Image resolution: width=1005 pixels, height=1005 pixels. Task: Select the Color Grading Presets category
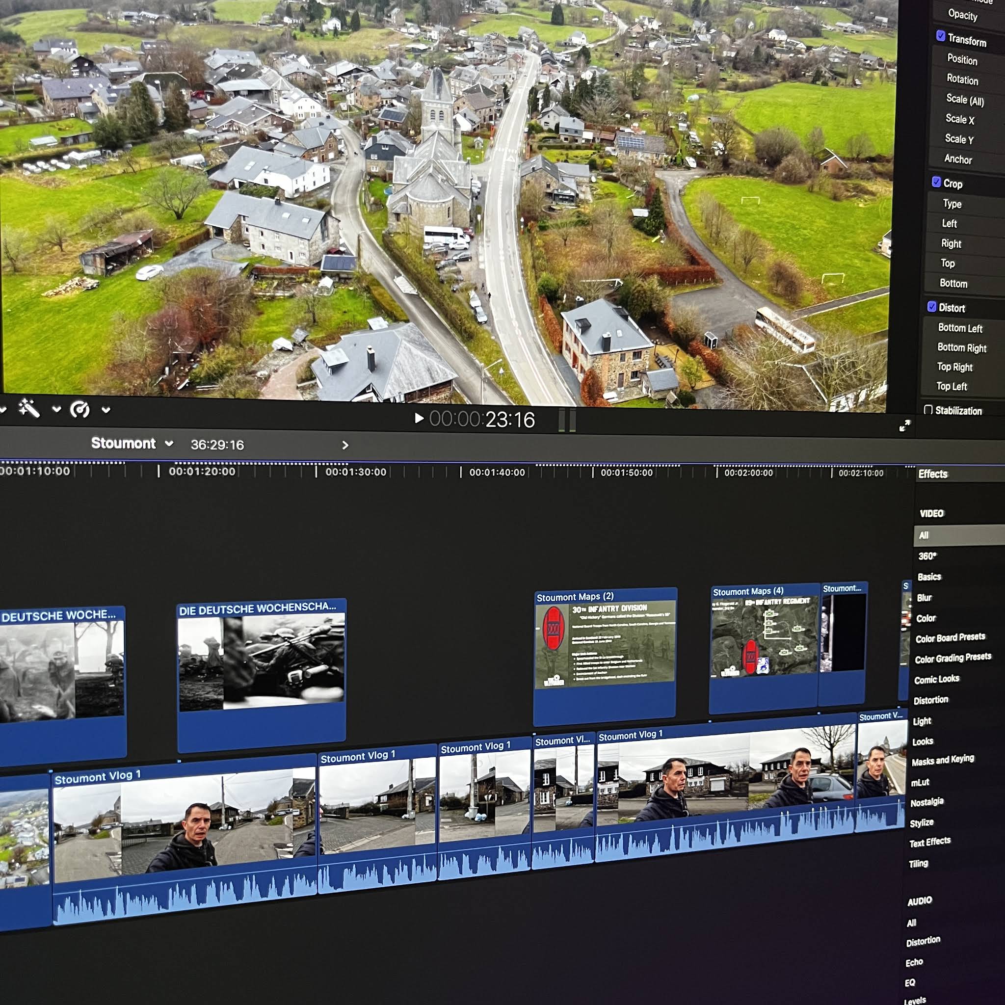tap(952, 658)
